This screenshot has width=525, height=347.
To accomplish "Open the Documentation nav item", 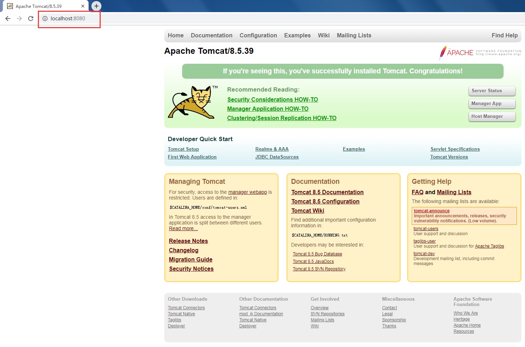I will [x=211, y=35].
